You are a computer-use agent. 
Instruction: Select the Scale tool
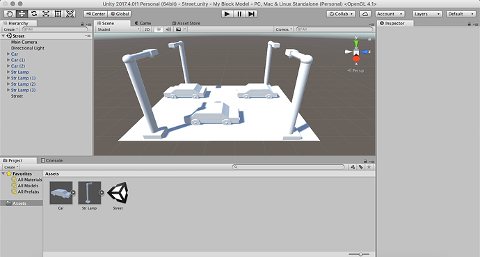click(46, 14)
